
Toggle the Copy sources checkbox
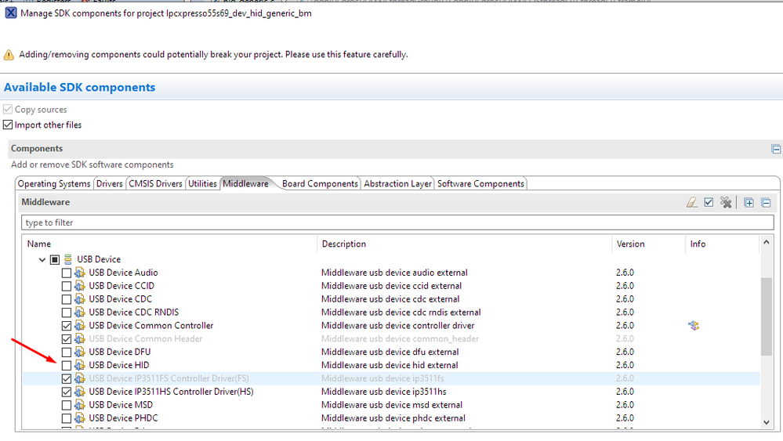pos(8,109)
